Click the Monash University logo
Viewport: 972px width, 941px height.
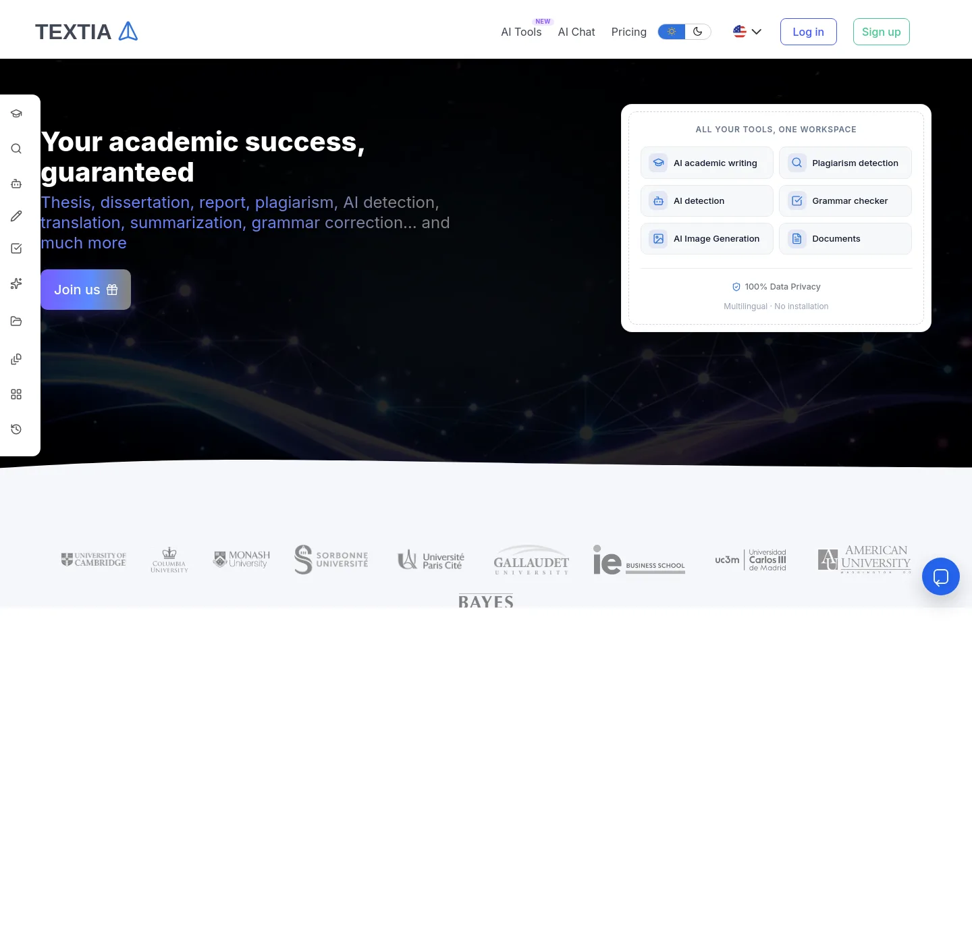click(x=242, y=560)
